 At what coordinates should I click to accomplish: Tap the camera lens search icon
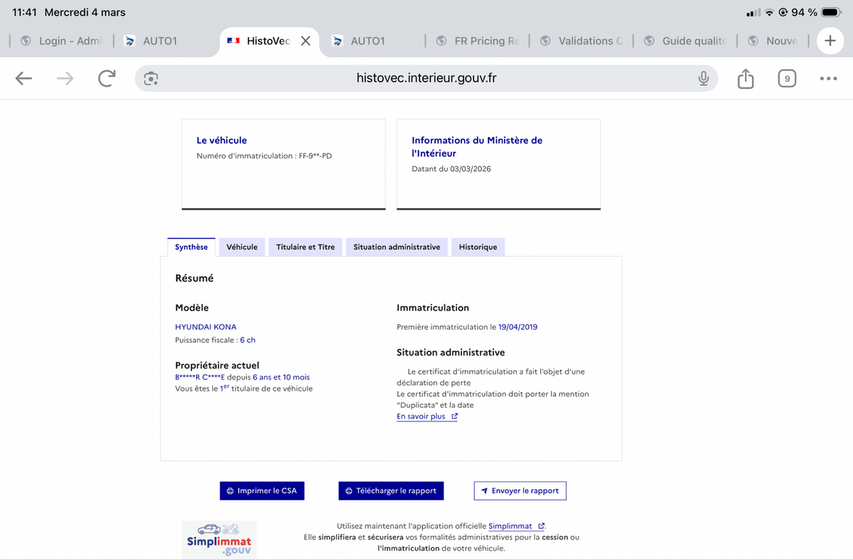point(151,79)
